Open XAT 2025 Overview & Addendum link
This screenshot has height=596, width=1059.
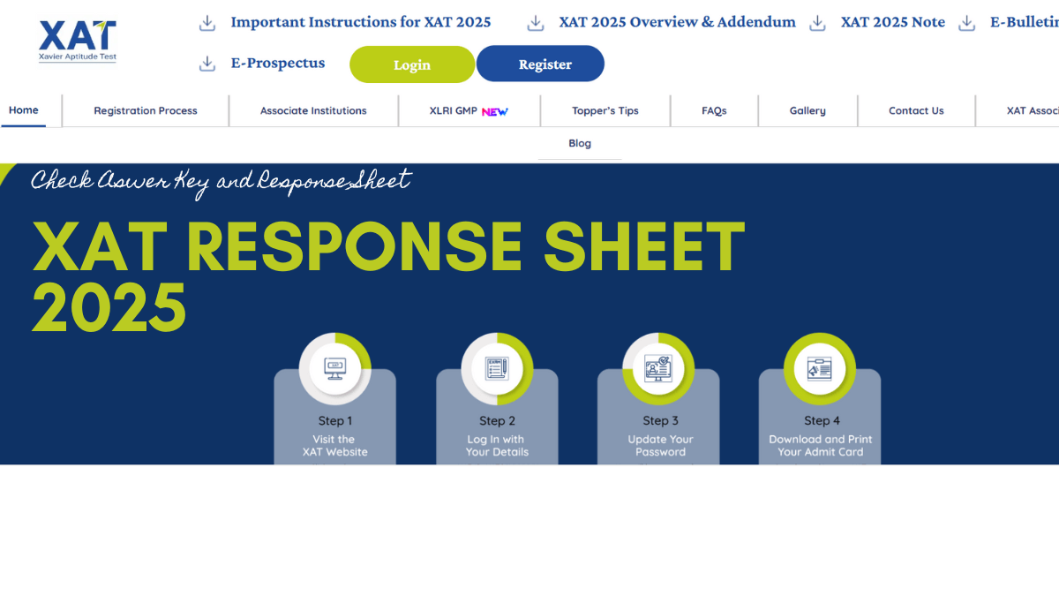pos(677,22)
